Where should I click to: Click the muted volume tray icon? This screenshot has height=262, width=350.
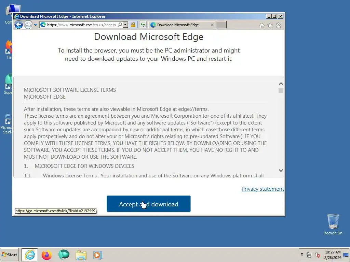pyautogui.click(x=317, y=254)
